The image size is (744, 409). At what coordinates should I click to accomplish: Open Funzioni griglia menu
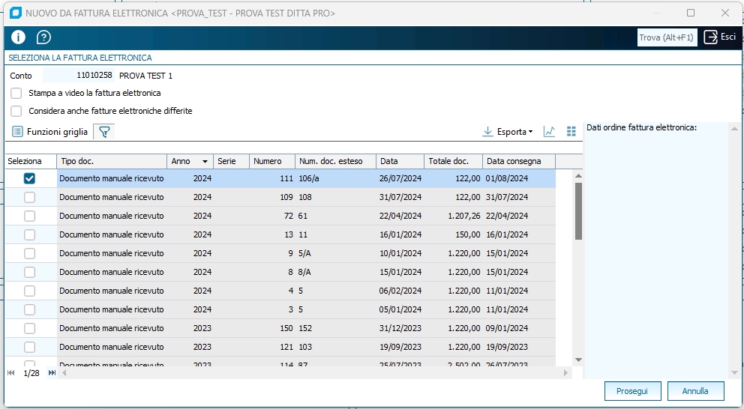[x=49, y=132]
